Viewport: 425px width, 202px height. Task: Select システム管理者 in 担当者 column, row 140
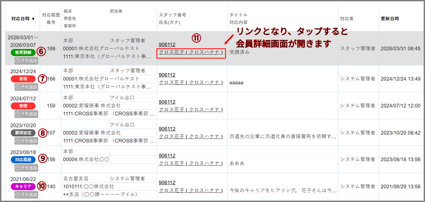tap(127, 179)
